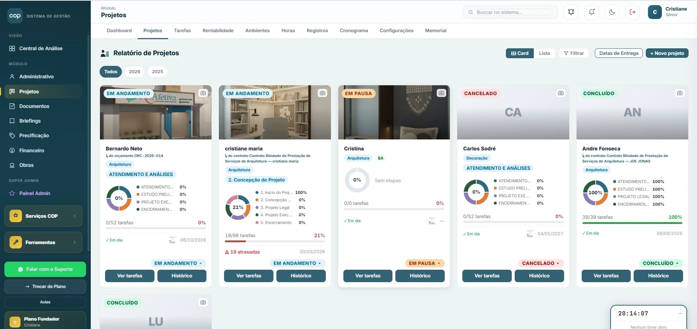
Task: Open Briefings in the sidebar
Action: (30, 121)
